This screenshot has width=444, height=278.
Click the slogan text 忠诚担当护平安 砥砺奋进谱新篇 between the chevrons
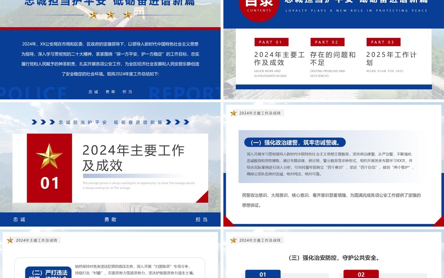pos(110,122)
